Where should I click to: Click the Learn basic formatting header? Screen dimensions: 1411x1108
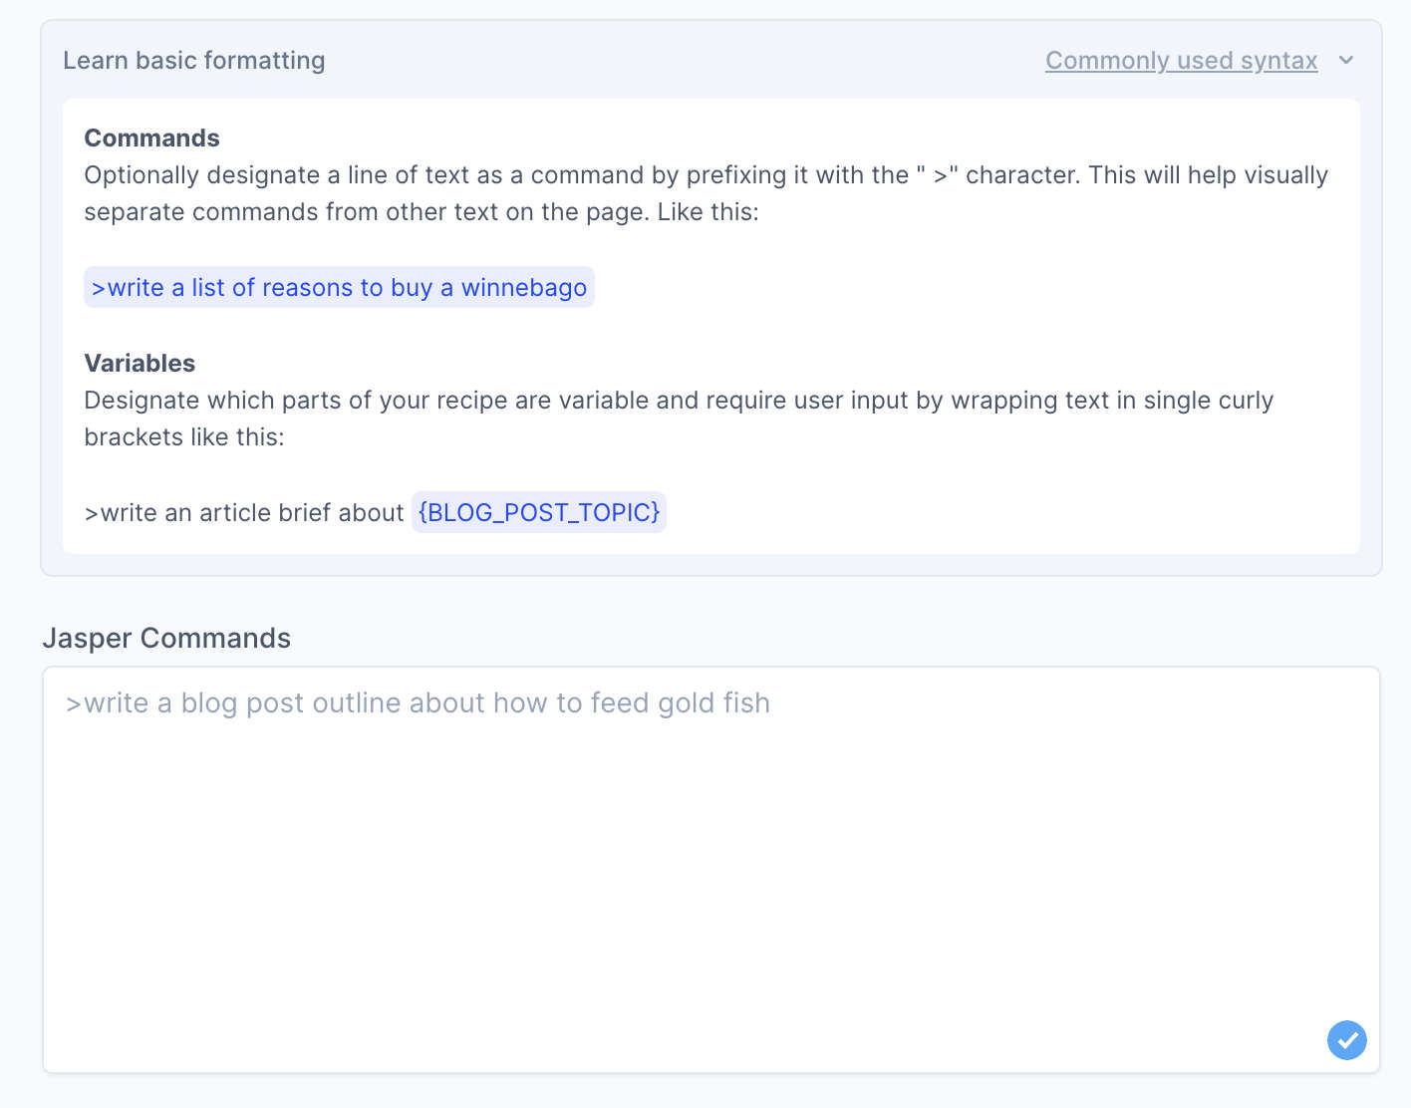click(194, 61)
